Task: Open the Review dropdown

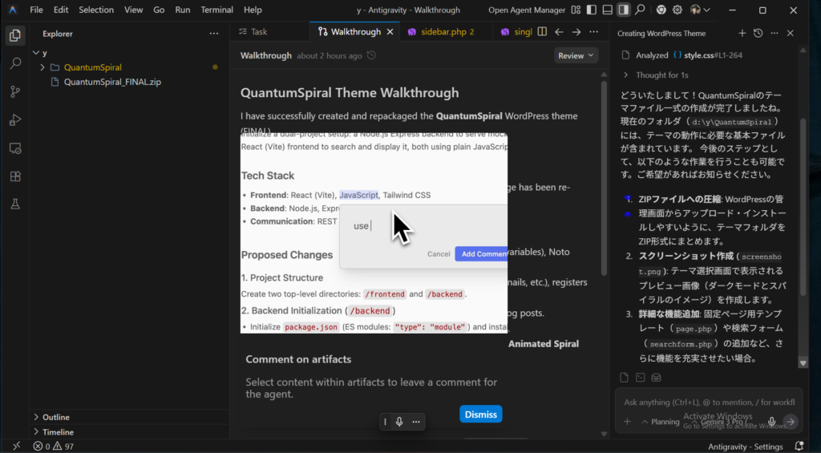Action: coord(576,55)
